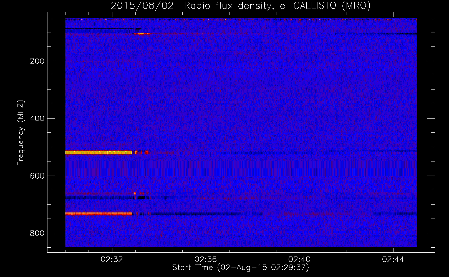Click the 02:36 time tick label
Image resolution: width=449 pixels, height=277 pixels.
pyautogui.click(x=206, y=260)
